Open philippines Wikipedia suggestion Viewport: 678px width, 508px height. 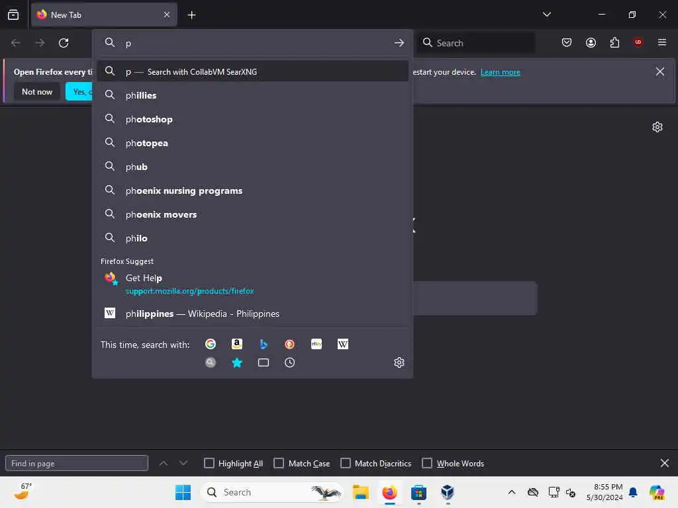click(x=252, y=314)
